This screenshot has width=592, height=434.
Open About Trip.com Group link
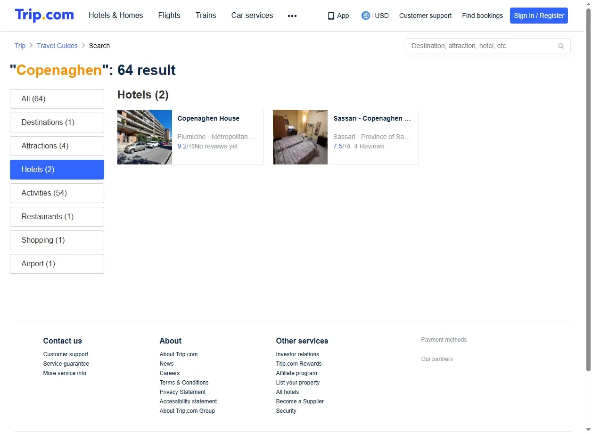187,411
